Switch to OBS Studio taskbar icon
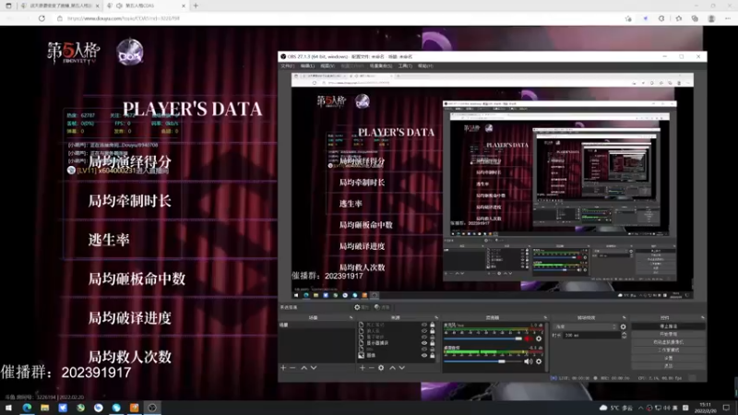 point(152,408)
